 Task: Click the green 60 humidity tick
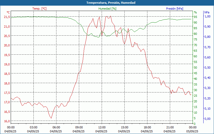click(196, 56)
